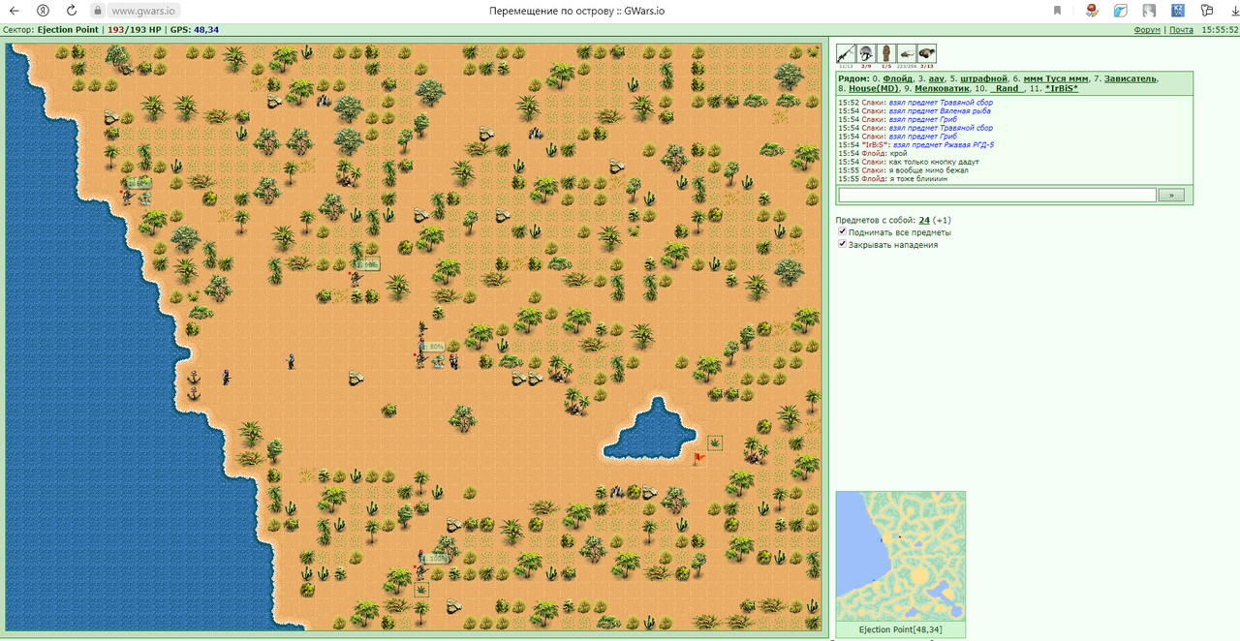This screenshot has height=641, width=1240.
Task: Click chat line "*IrBiS*: взял предмет Ржавая РГД-5"
Action: point(916,145)
